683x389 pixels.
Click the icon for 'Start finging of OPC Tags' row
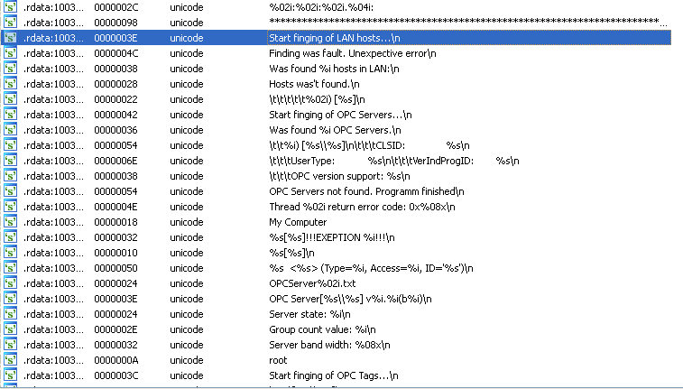[x=10, y=375]
